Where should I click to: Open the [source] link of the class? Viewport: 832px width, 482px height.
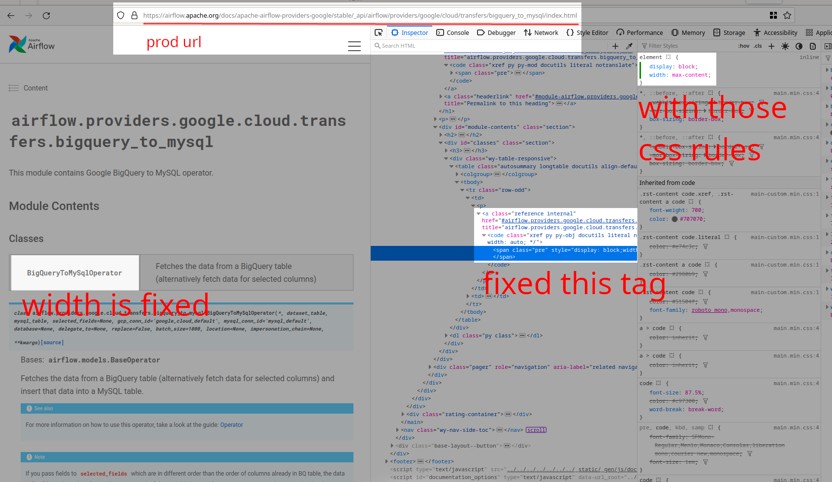[53, 342]
